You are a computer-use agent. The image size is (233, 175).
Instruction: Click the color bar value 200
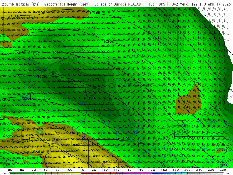coord(187,170)
